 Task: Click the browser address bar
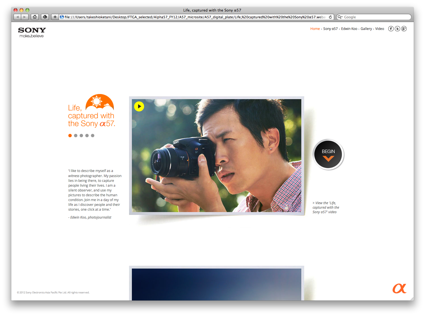tap(197, 17)
